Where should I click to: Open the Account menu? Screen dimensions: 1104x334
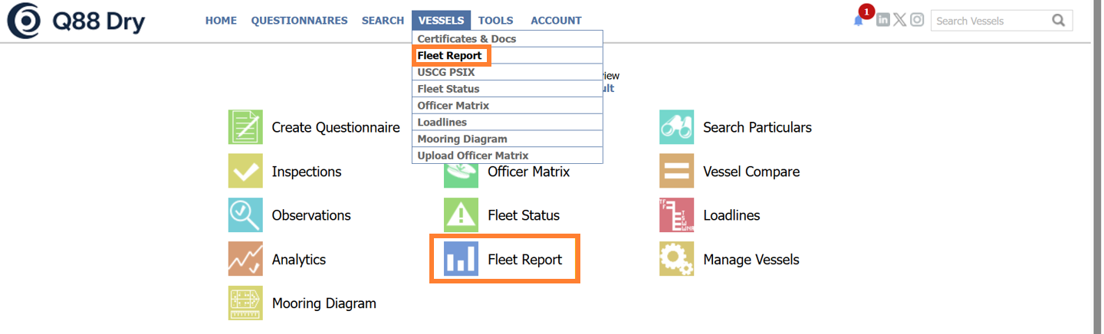tap(556, 21)
